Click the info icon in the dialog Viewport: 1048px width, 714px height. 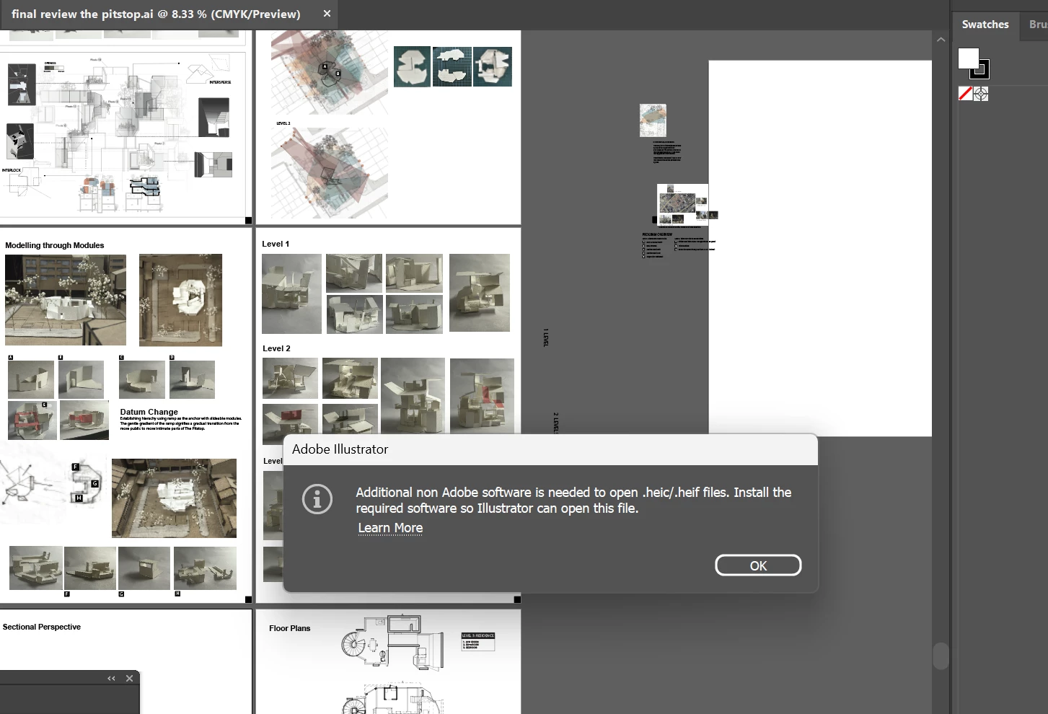(x=317, y=499)
